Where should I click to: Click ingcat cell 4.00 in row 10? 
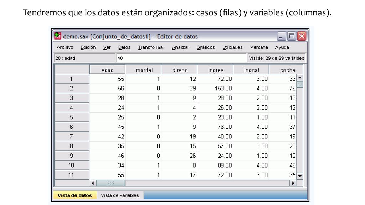tap(251, 165)
